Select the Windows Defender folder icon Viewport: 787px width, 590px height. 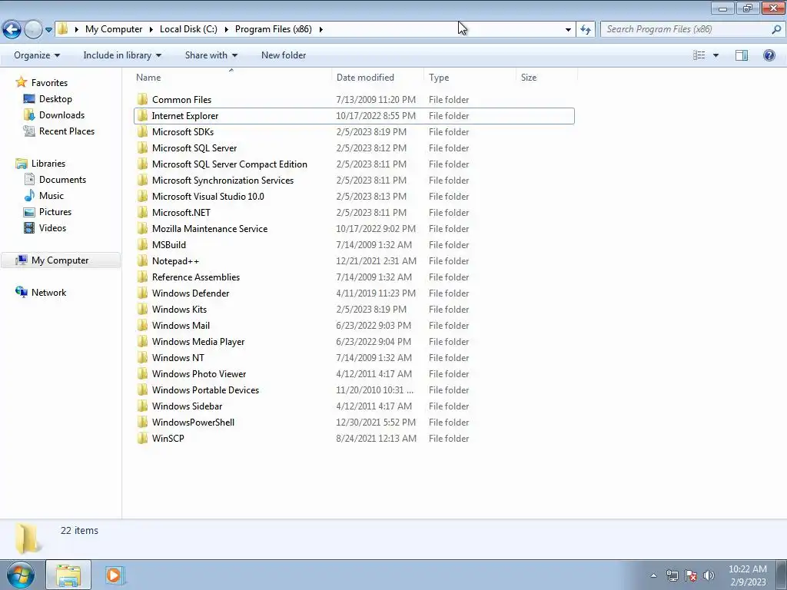pyautogui.click(x=142, y=293)
